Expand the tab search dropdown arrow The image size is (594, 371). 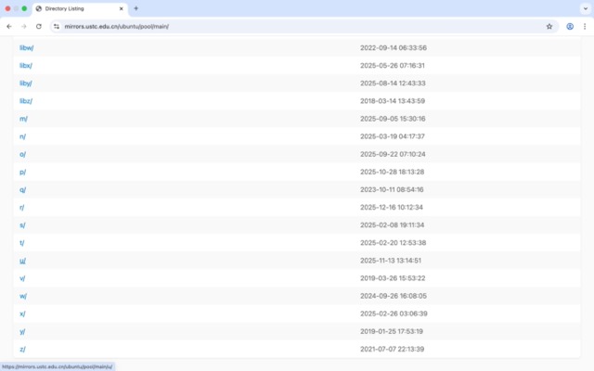(584, 8)
